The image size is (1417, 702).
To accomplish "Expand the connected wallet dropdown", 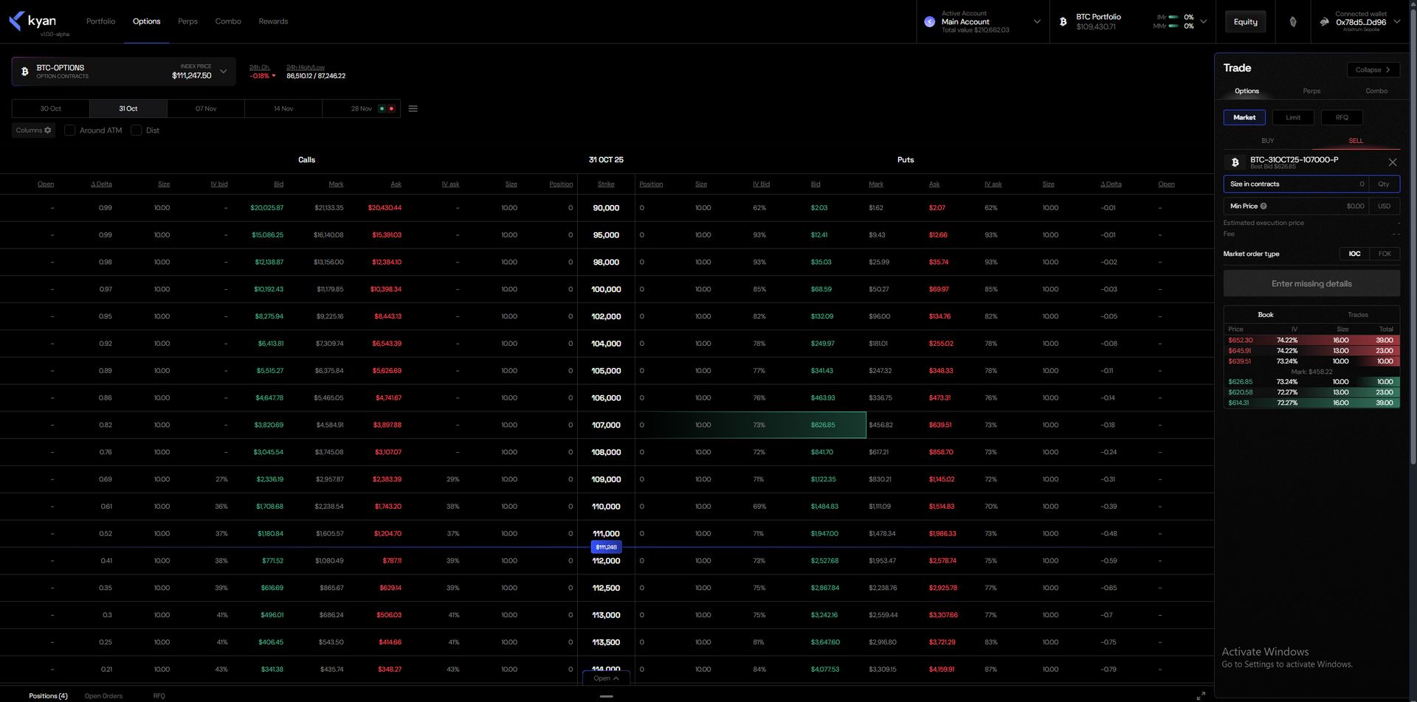I will pyautogui.click(x=1397, y=21).
